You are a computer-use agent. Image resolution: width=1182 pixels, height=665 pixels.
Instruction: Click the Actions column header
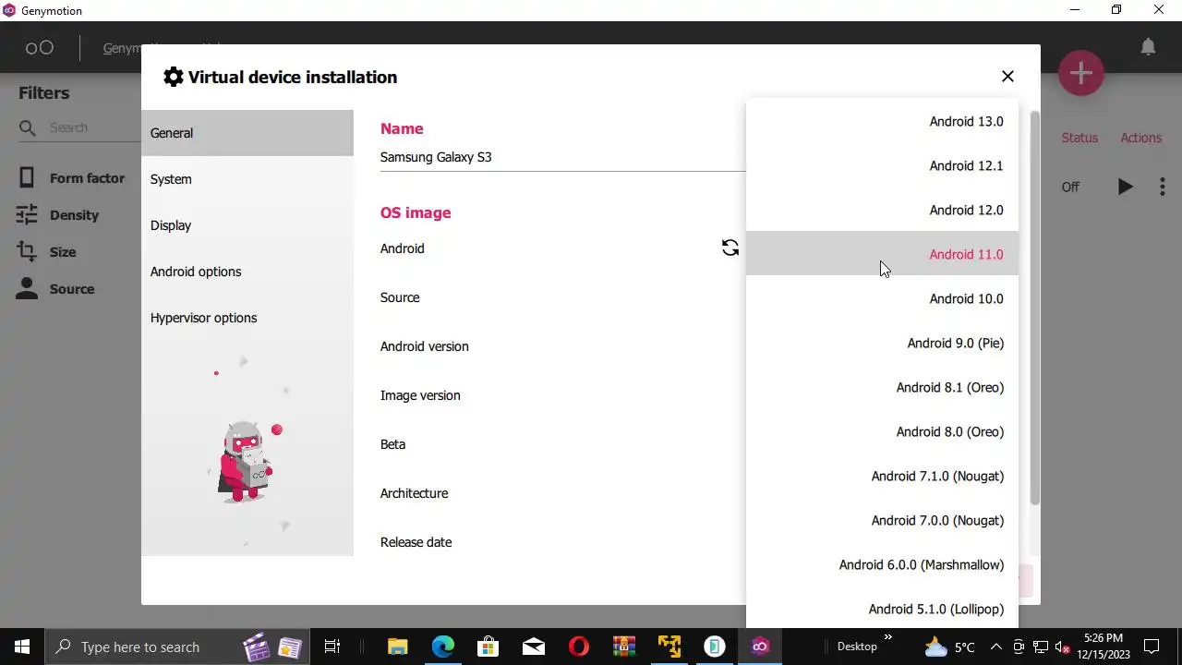tap(1140, 138)
